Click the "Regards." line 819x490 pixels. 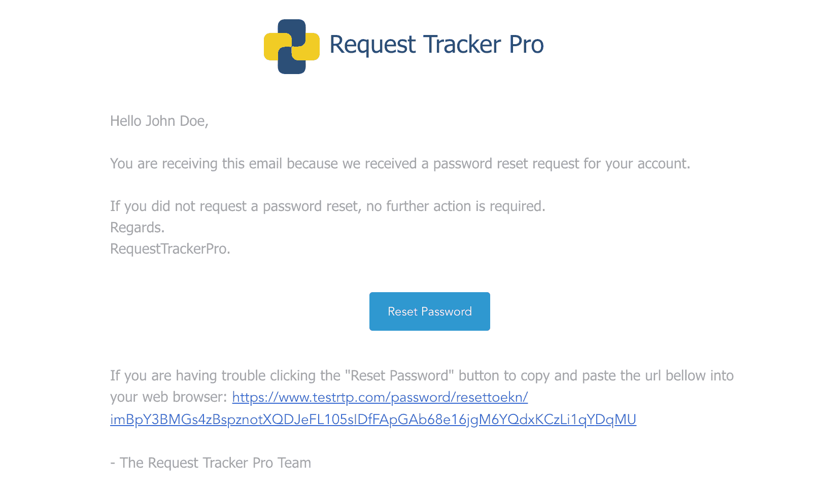point(138,228)
